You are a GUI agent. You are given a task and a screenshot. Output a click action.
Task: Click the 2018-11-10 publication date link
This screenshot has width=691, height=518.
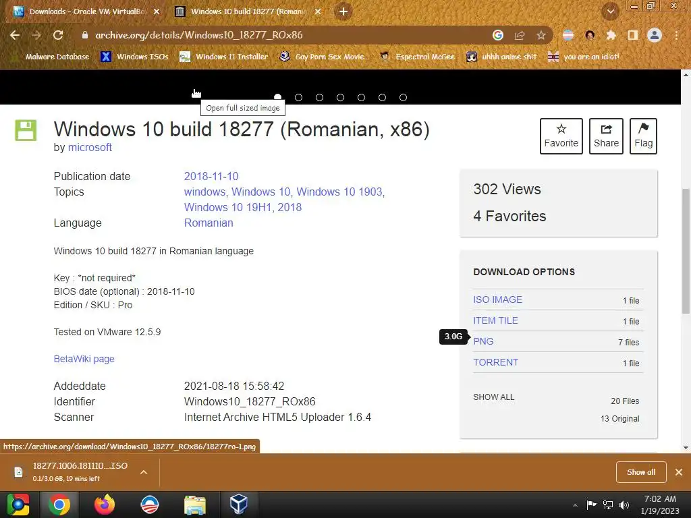[211, 176]
